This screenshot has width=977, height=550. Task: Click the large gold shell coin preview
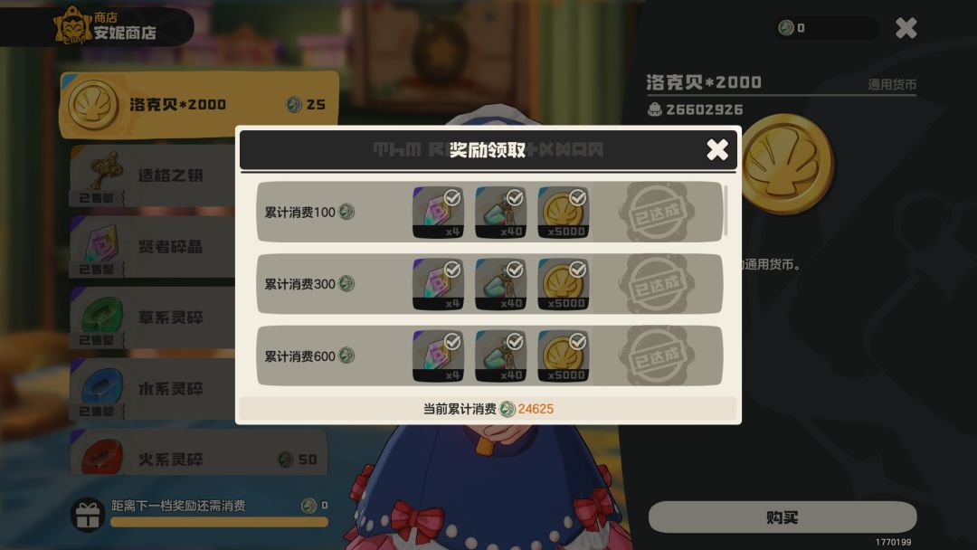(x=786, y=164)
